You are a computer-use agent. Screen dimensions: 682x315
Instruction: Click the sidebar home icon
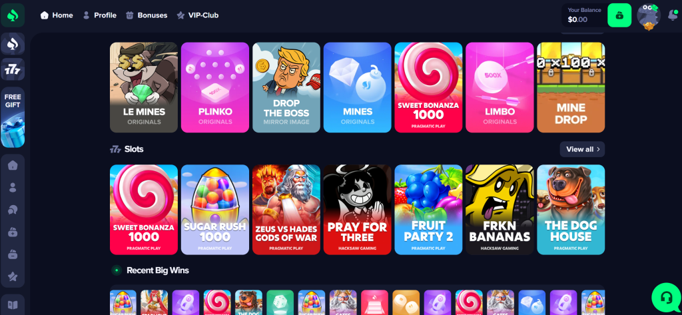click(13, 165)
